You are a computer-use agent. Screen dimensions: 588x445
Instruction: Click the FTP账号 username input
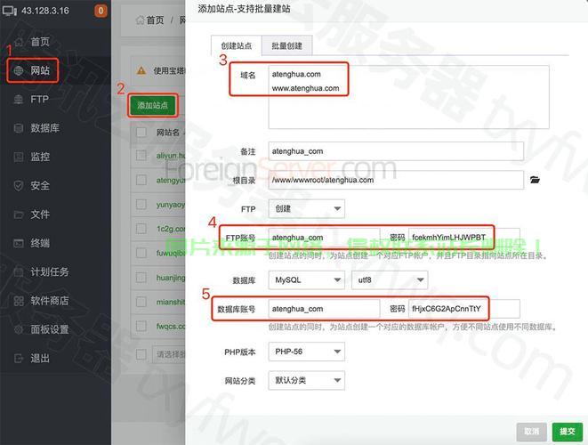click(324, 238)
